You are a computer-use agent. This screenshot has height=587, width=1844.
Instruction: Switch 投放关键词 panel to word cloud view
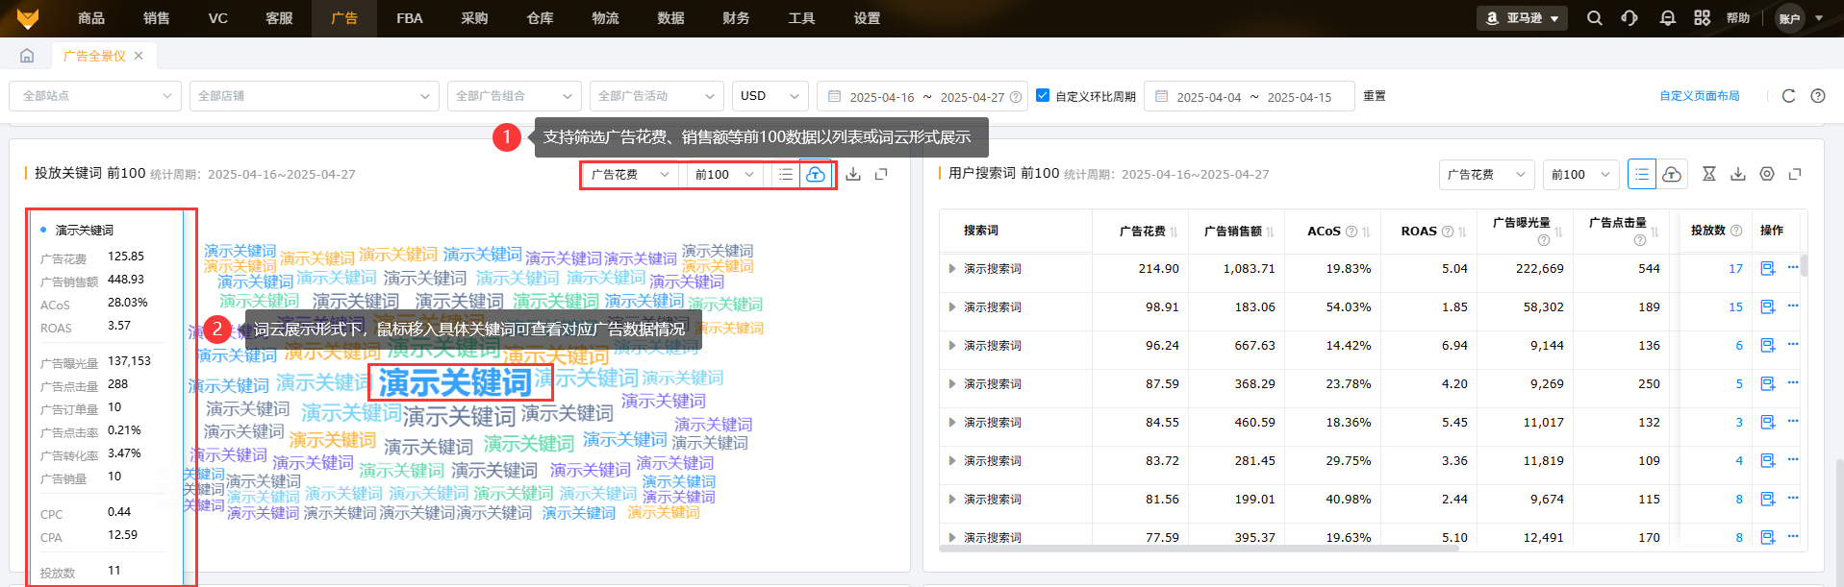(x=815, y=174)
